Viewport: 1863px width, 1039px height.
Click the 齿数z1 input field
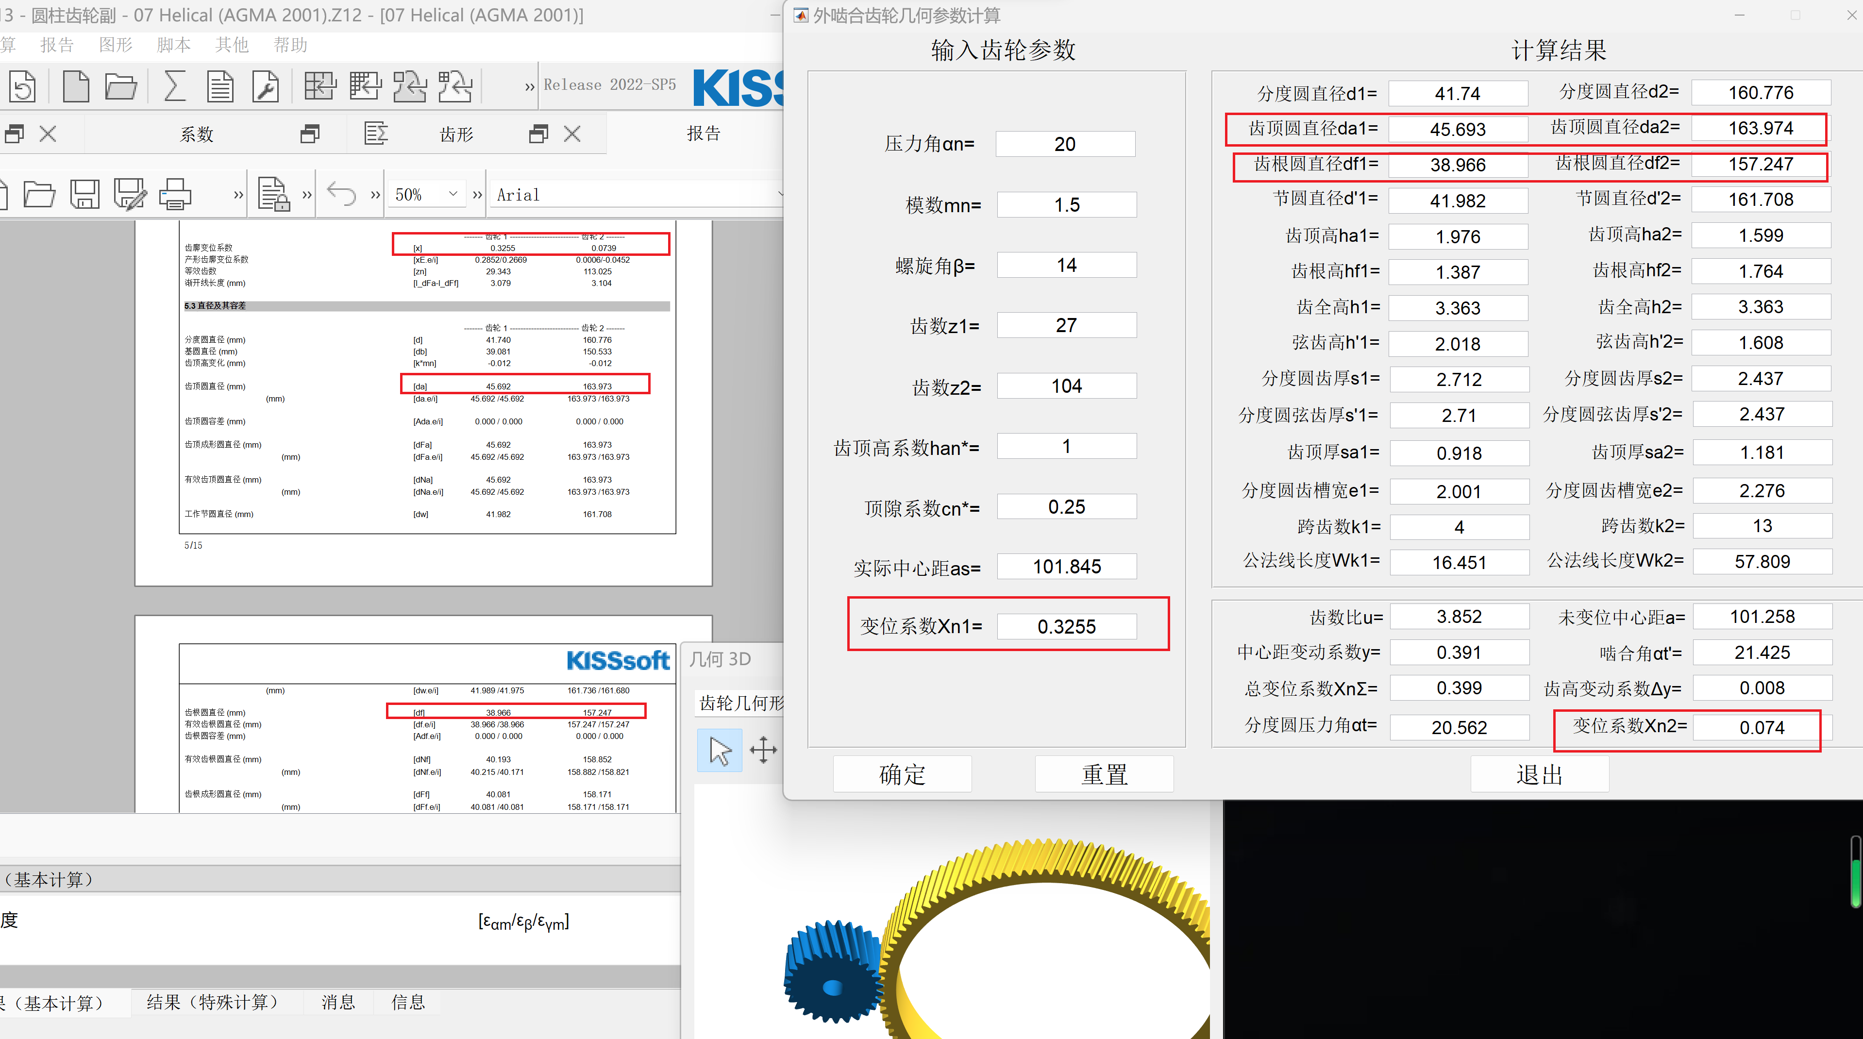pyautogui.click(x=1067, y=325)
